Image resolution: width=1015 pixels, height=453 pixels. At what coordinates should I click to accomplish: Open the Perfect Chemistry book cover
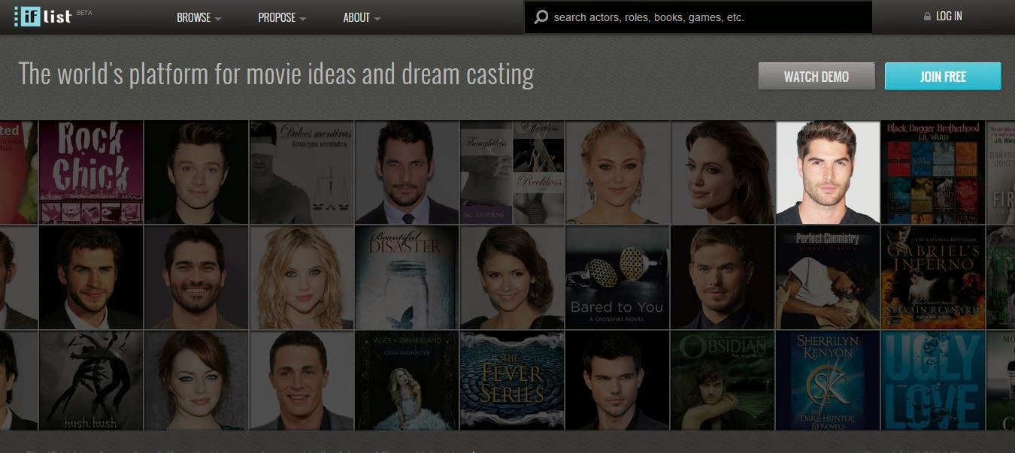pos(828,278)
